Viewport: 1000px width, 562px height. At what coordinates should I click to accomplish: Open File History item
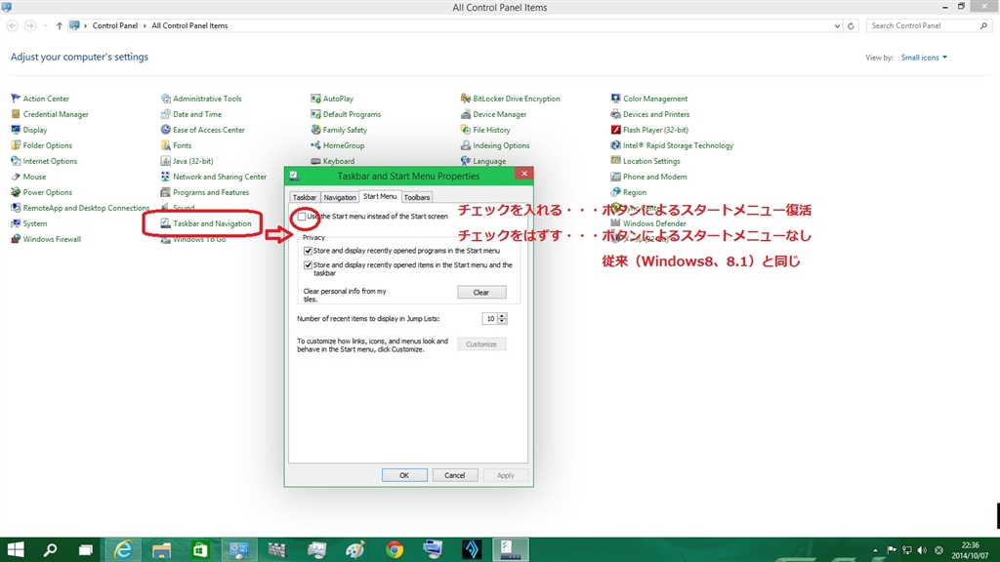(x=485, y=130)
